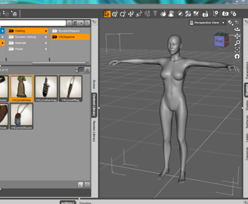Select the Materials folder
Screen dimensions: 248x204
tap(28, 43)
